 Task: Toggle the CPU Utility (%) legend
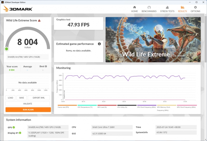click(127, 106)
